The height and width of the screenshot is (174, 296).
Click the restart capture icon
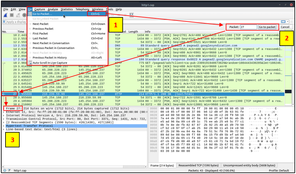click(x=18, y=15)
